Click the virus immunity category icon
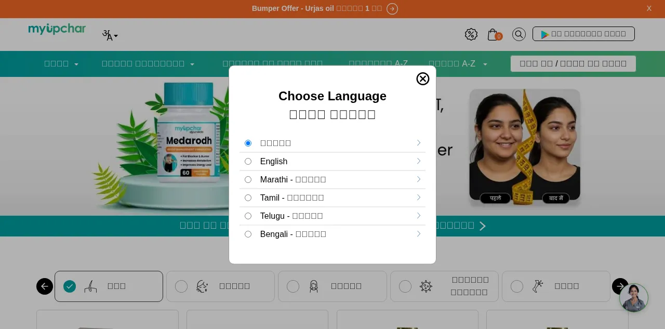Image resolution: width=665 pixels, height=329 pixels. pyautogui.click(x=426, y=286)
